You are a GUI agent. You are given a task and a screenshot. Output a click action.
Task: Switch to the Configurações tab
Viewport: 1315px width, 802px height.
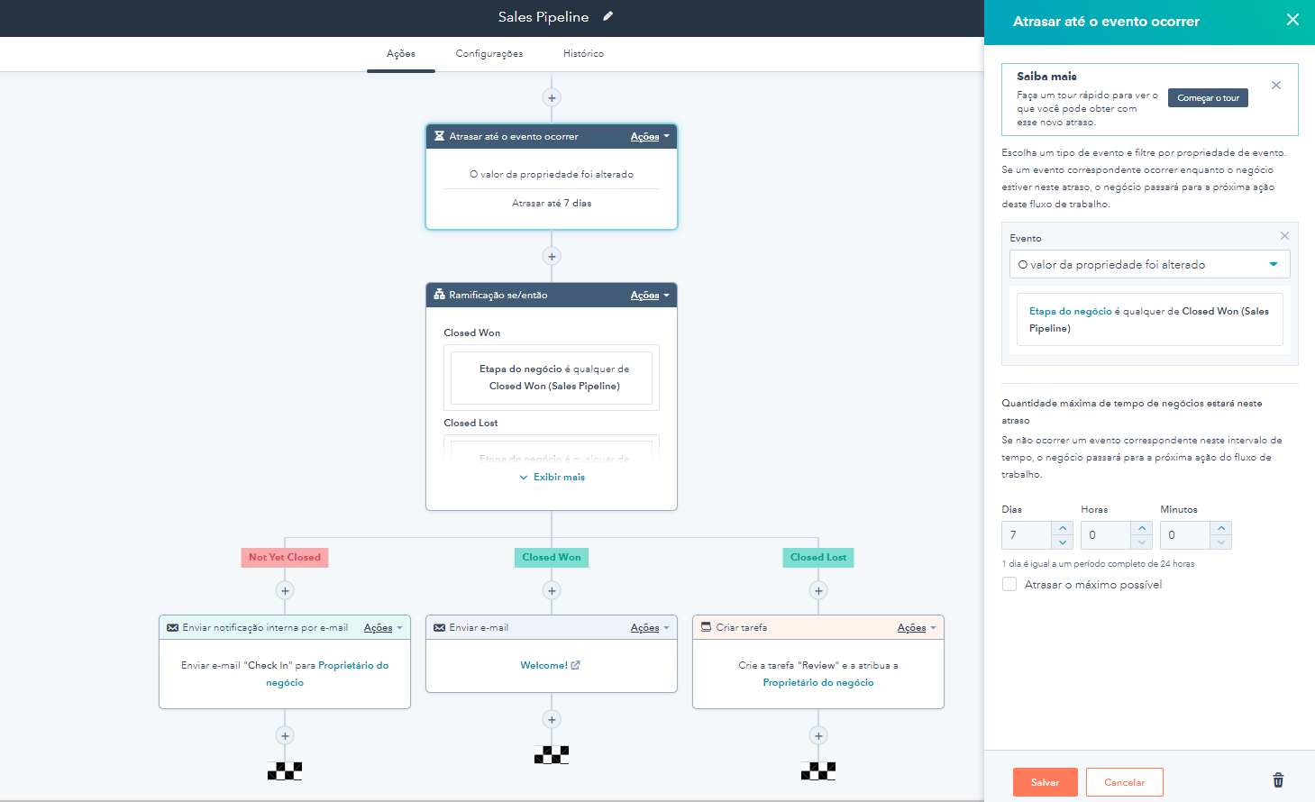click(x=488, y=53)
